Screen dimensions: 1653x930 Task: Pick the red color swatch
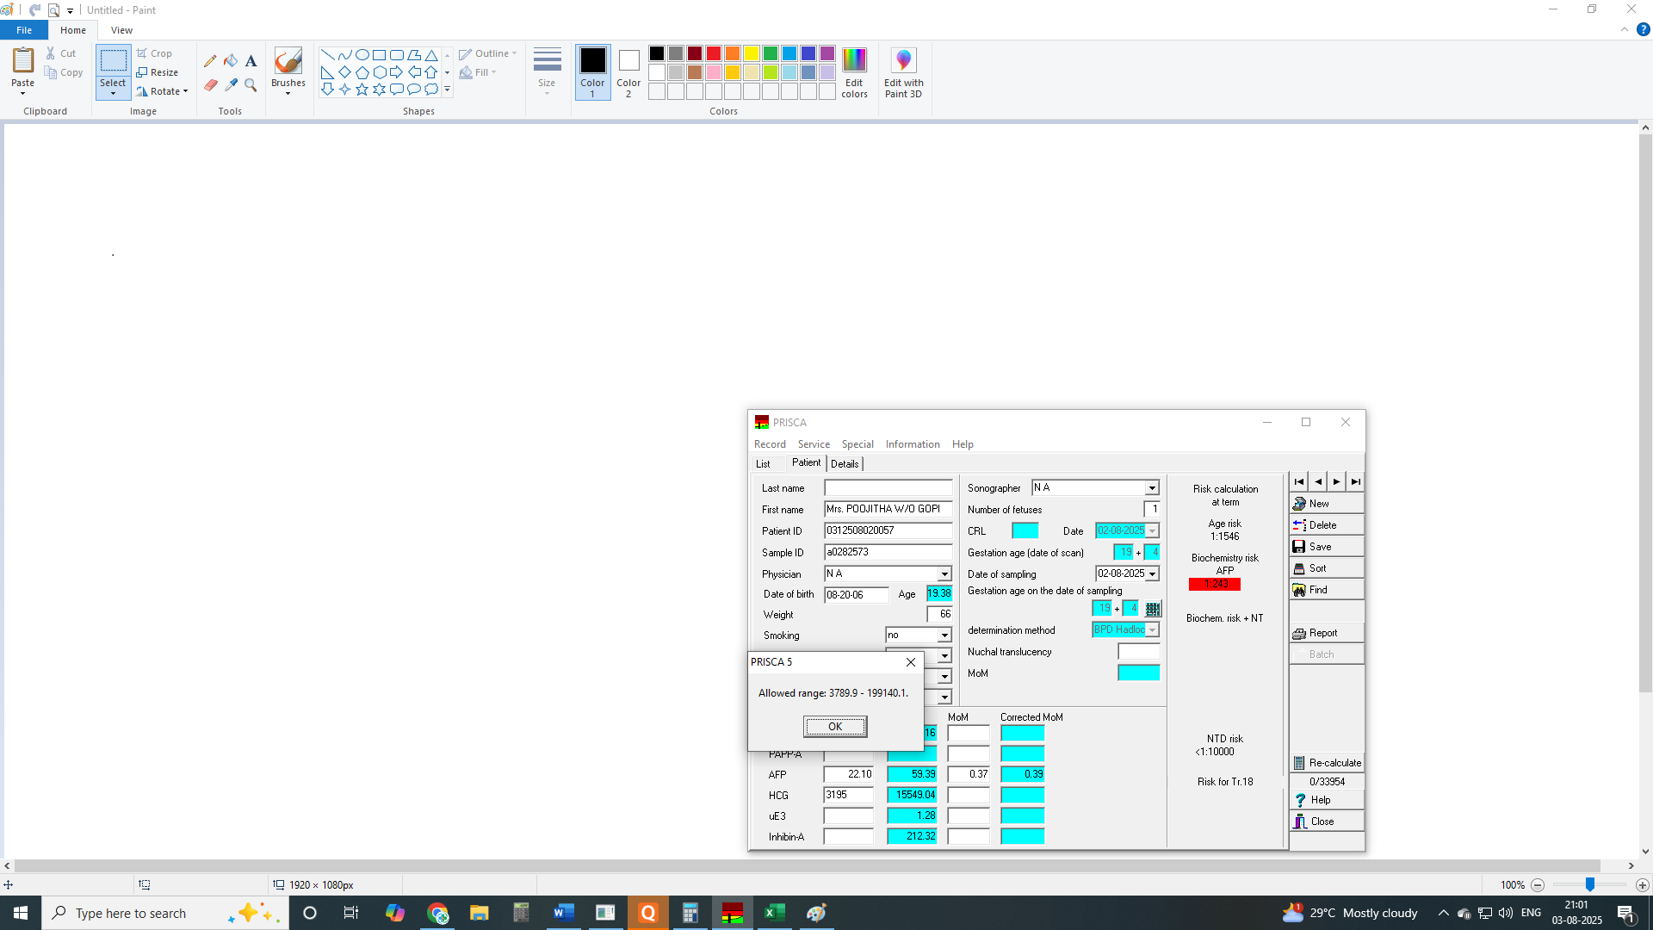point(714,53)
